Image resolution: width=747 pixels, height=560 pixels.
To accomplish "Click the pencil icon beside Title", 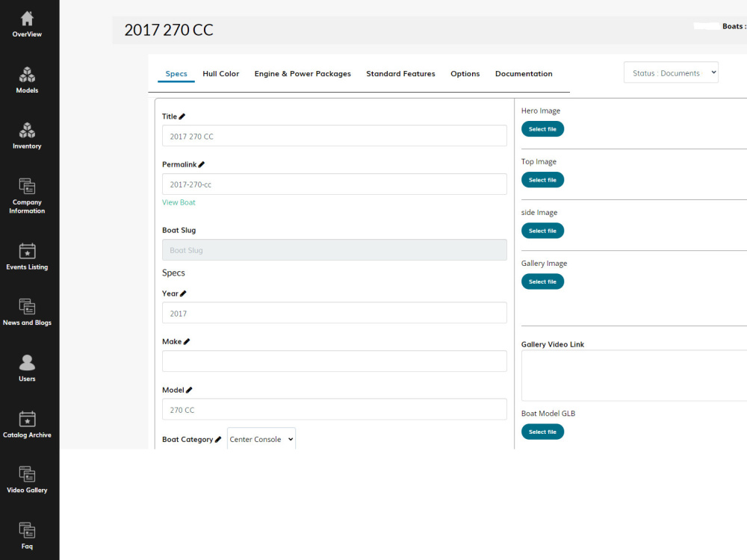I will [182, 116].
